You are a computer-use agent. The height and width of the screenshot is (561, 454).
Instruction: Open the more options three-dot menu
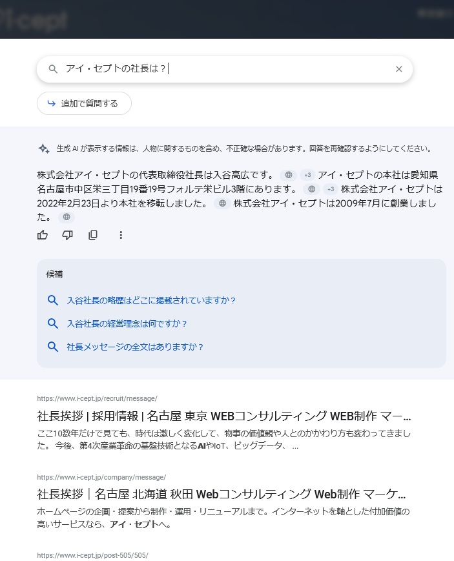121,235
